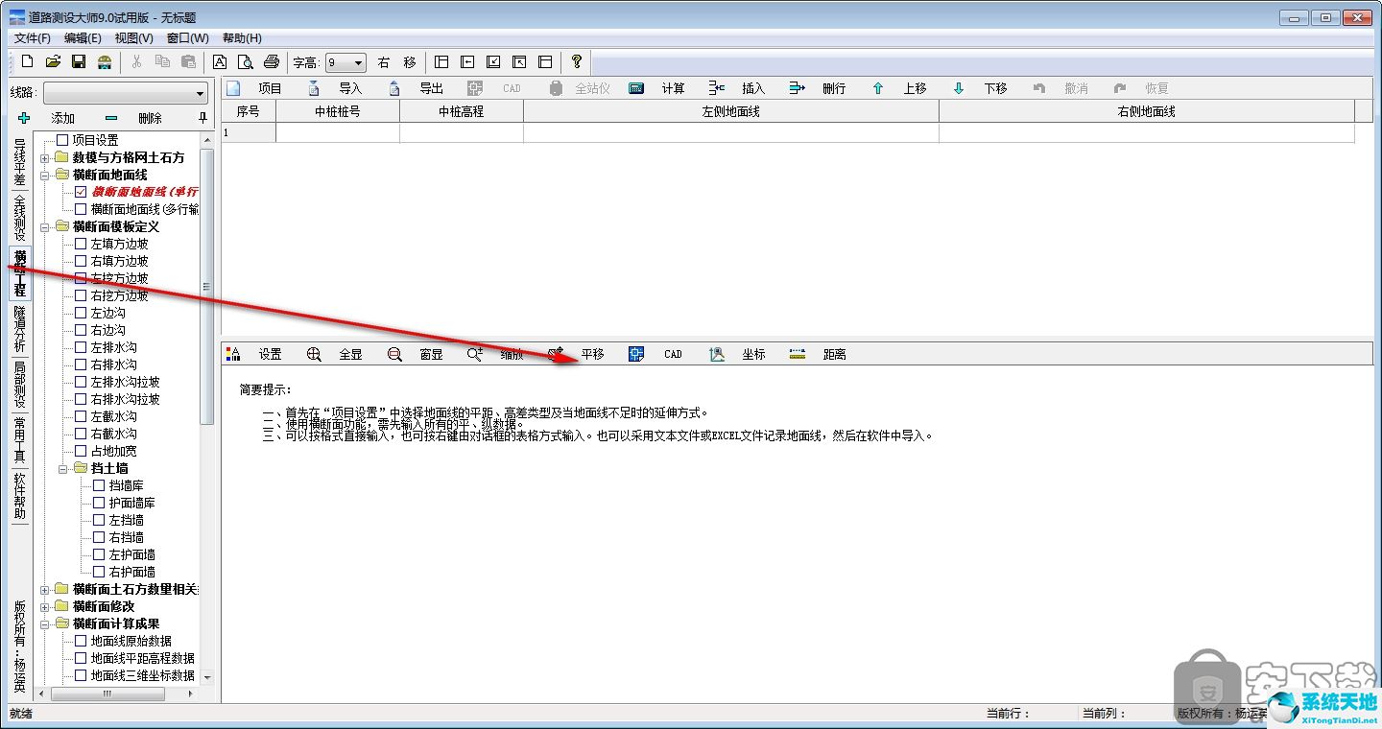Click the last window layout icon before help
Viewport: 1382px width, 729px height.
click(545, 62)
